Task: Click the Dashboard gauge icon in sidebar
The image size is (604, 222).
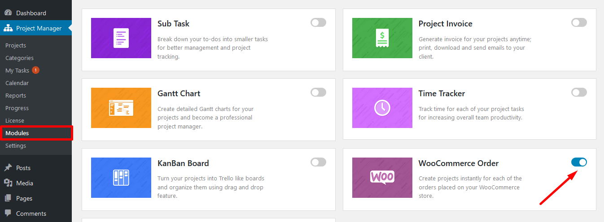Action: pyautogui.click(x=8, y=13)
